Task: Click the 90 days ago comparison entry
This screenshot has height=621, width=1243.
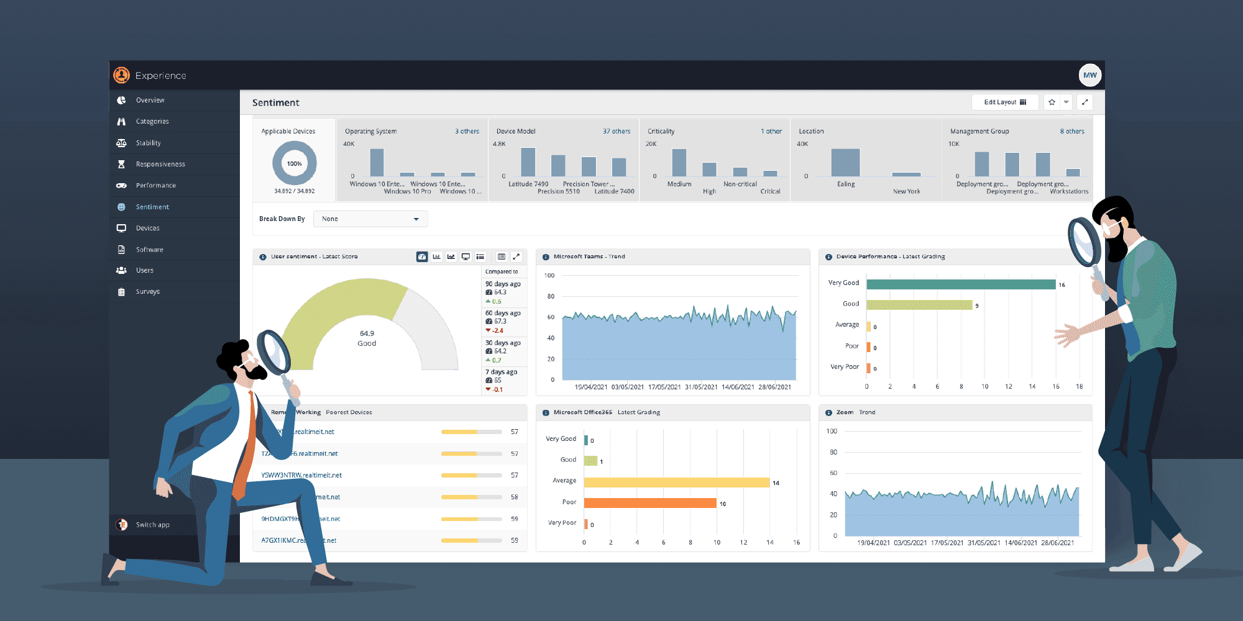Action: (x=504, y=292)
